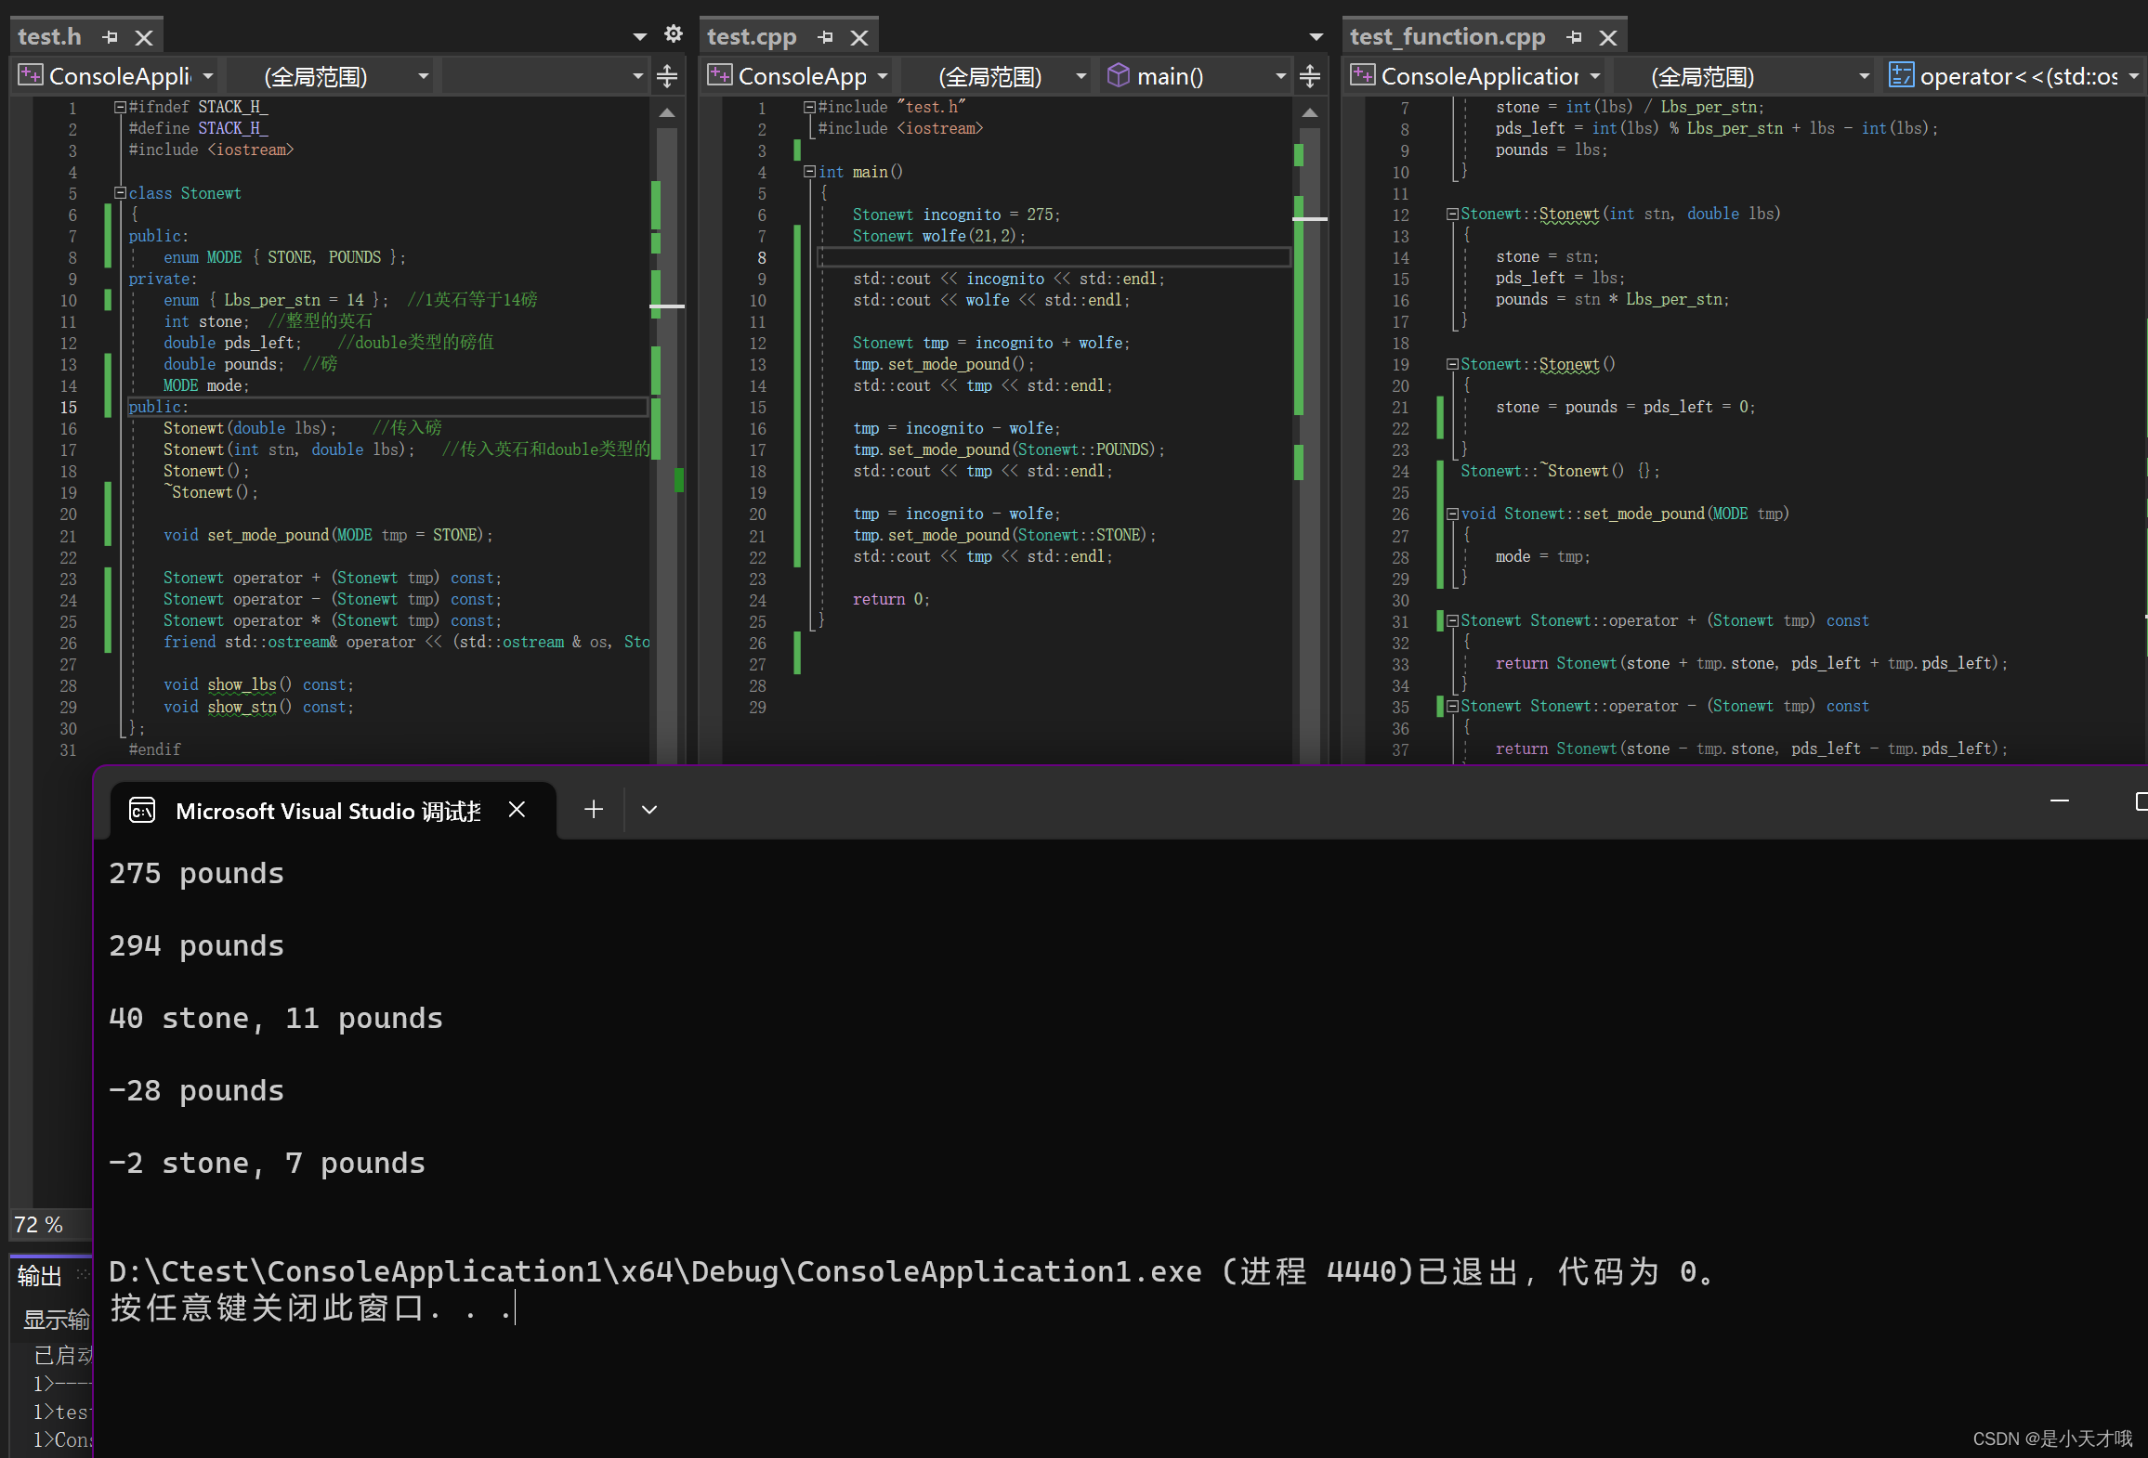Pin the test.h tab
Screen dimensions: 2148x1458
click(110, 37)
